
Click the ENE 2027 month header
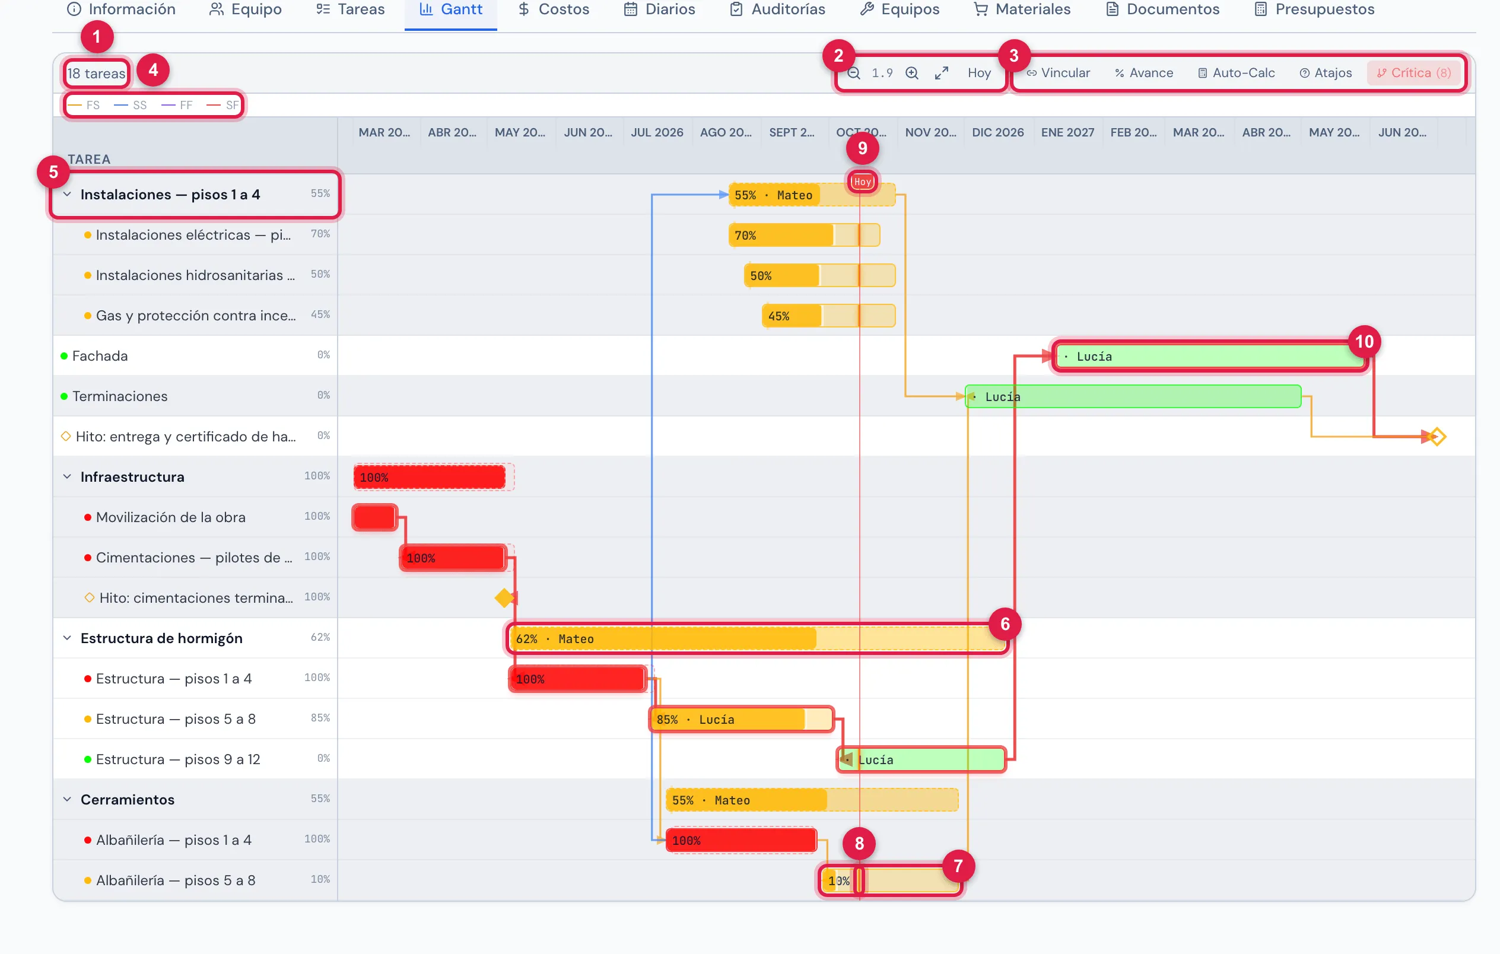1067,133
